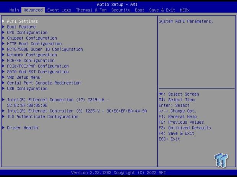
Task: Click arrow beside Driver Health
Action: coord(3,128)
